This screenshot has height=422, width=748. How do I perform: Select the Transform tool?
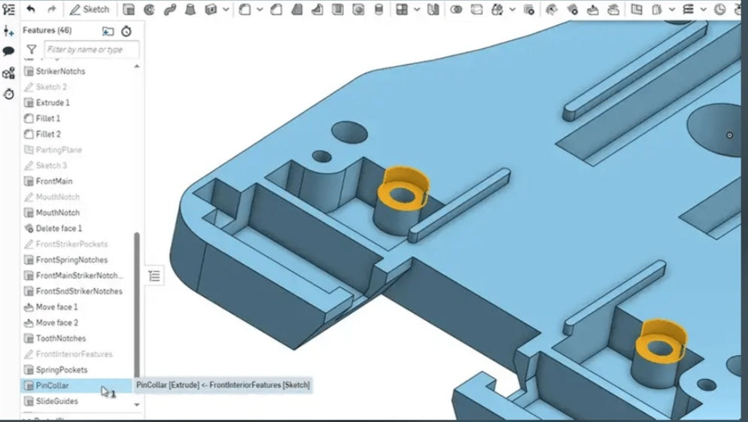pos(497,10)
